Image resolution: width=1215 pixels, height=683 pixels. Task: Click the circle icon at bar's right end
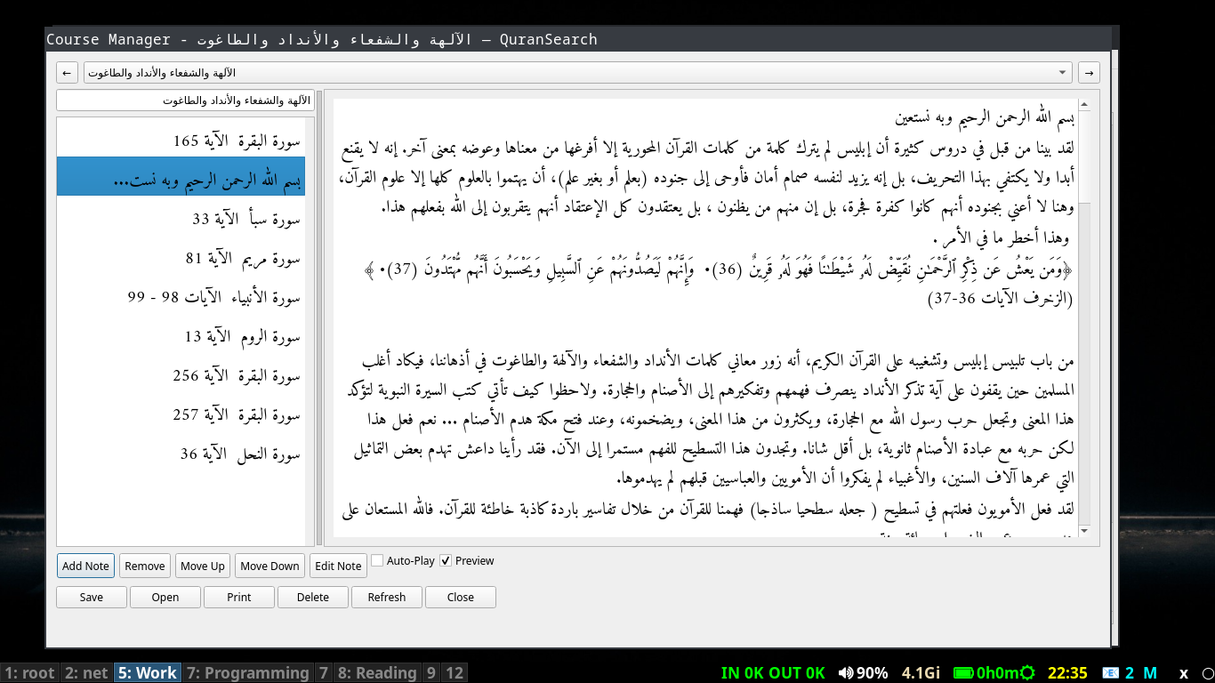[1206, 673]
